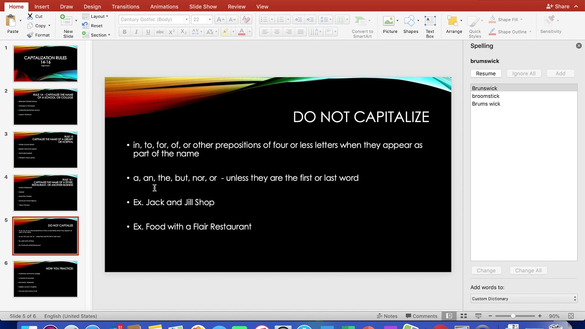This screenshot has height=329, width=585.
Task: Open the Custom Dictionary dropdown
Action: [x=524, y=299]
